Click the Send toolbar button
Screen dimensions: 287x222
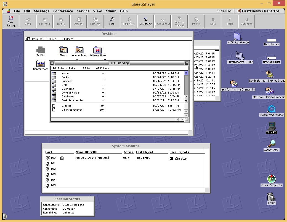28,21
